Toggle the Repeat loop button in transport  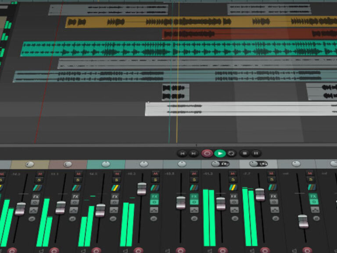[x=231, y=153]
